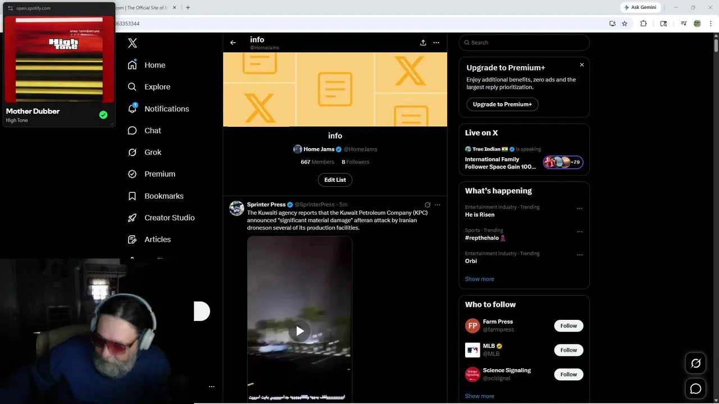Bookmark page with star icon
This screenshot has height=404, width=719.
(625, 24)
